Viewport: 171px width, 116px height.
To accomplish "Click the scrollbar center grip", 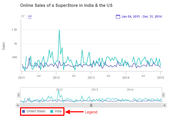I will click(x=91, y=105).
